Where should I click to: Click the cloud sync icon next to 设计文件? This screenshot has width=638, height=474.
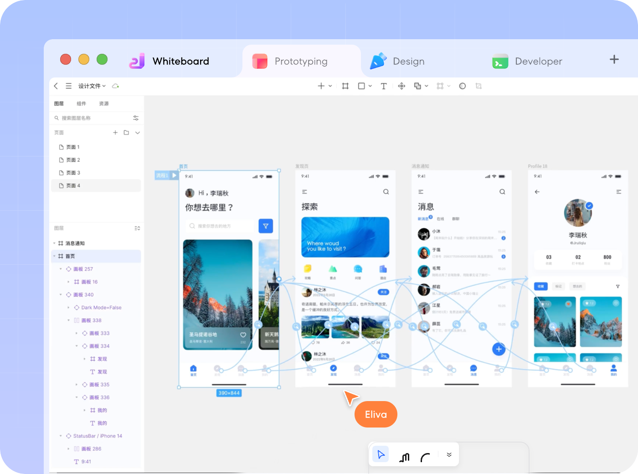coord(115,86)
